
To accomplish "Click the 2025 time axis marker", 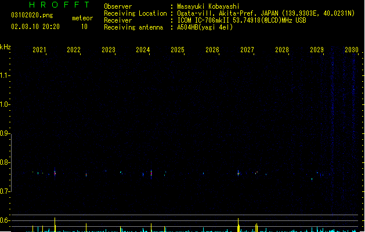I will point(178,49).
